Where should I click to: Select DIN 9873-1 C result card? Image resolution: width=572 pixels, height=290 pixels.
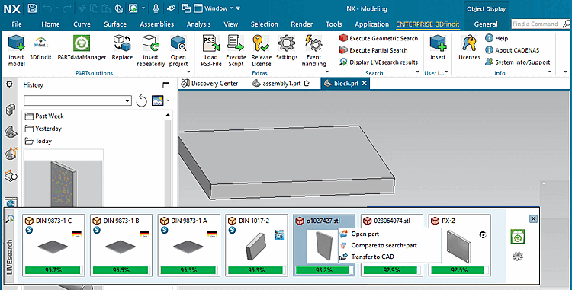(53, 245)
